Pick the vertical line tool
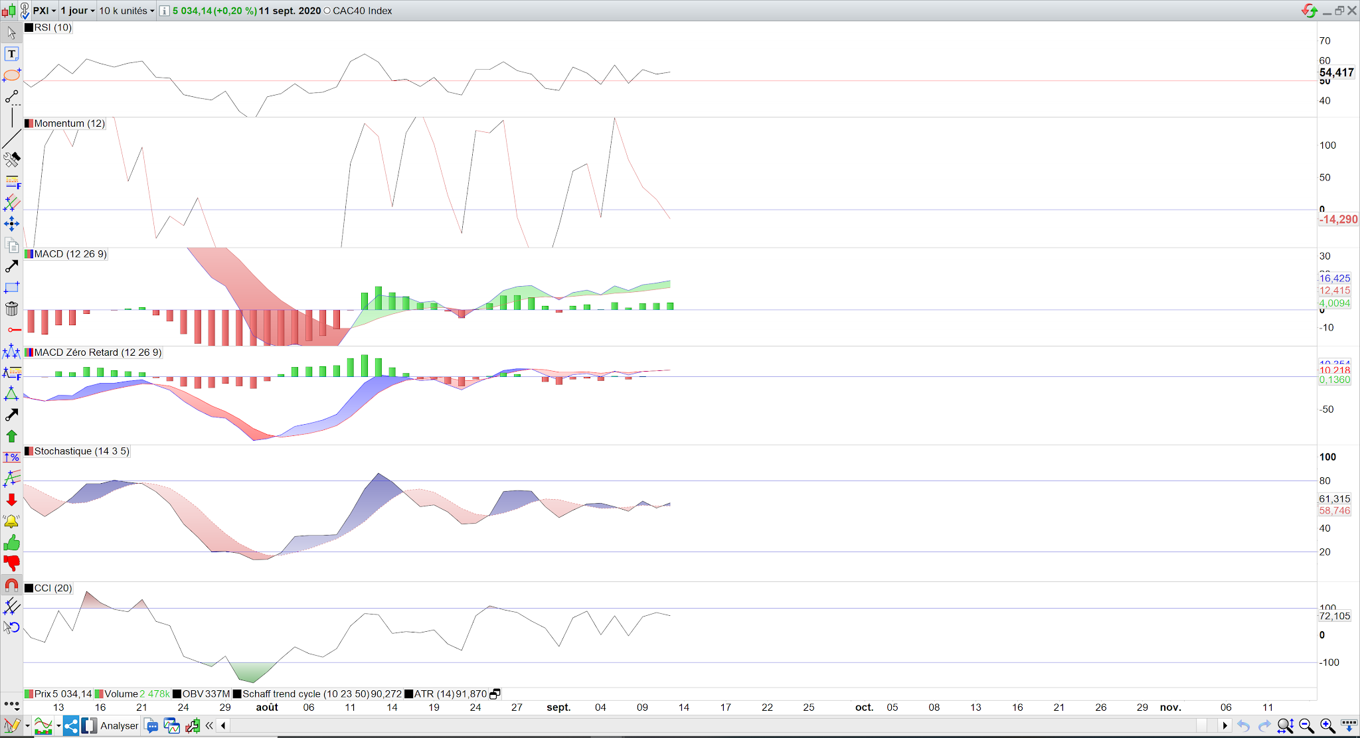 click(11, 118)
